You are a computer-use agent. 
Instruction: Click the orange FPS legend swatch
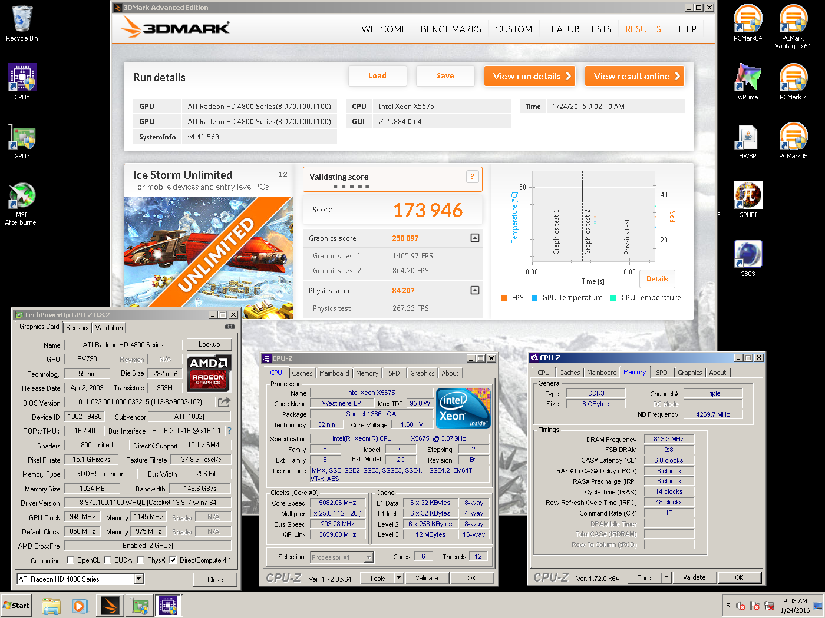click(504, 298)
